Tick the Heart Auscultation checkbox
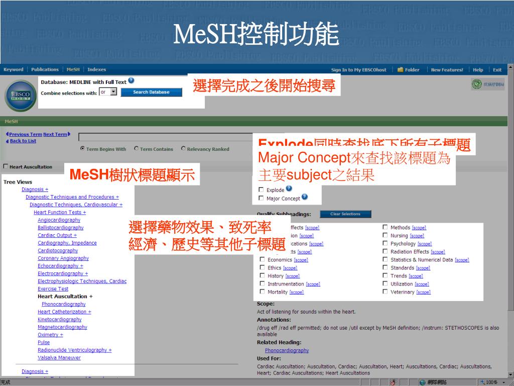This screenshot has width=514, height=386. [x=5, y=166]
